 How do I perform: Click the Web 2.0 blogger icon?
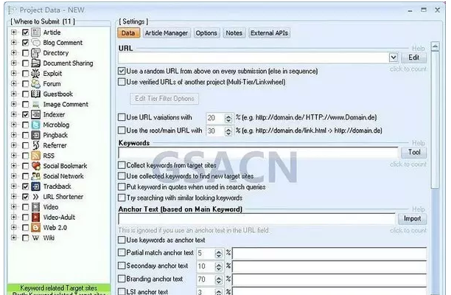35,228
